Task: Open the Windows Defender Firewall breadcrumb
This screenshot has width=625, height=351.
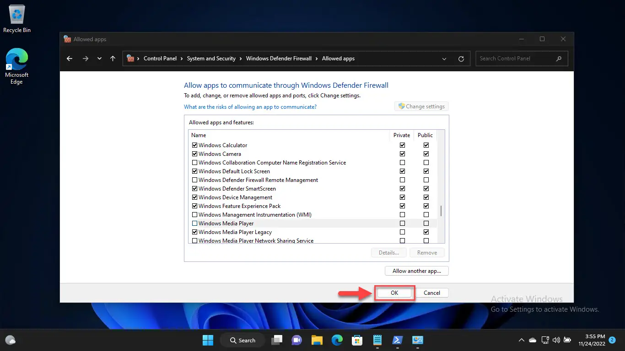Action: point(279,58)
